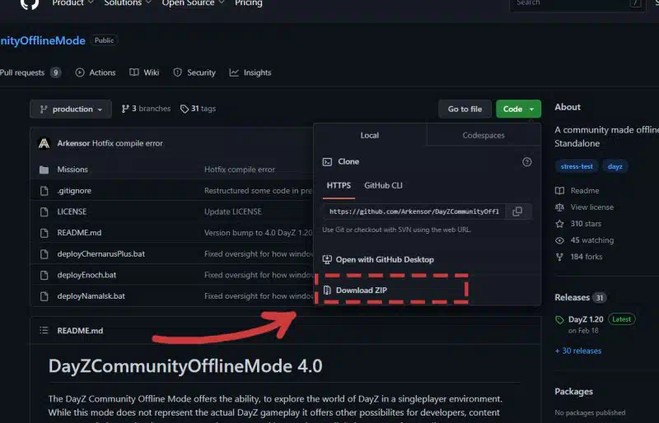
Task: Open the Solutions menu
Action: point(128,3)
